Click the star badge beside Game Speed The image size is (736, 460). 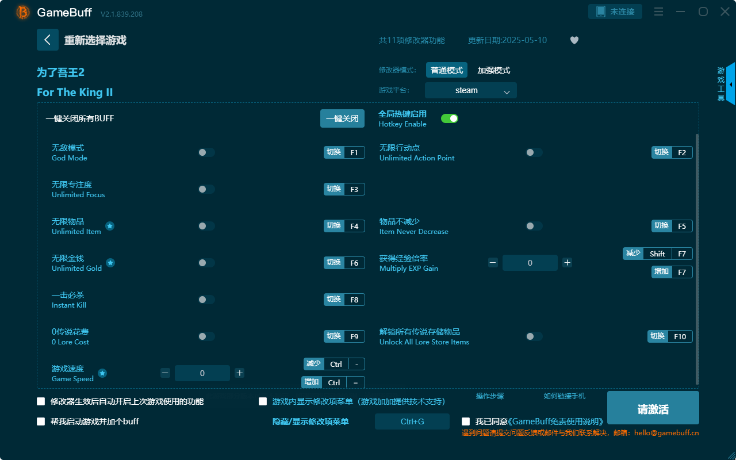pyautogui.click(x=102, y=373)
